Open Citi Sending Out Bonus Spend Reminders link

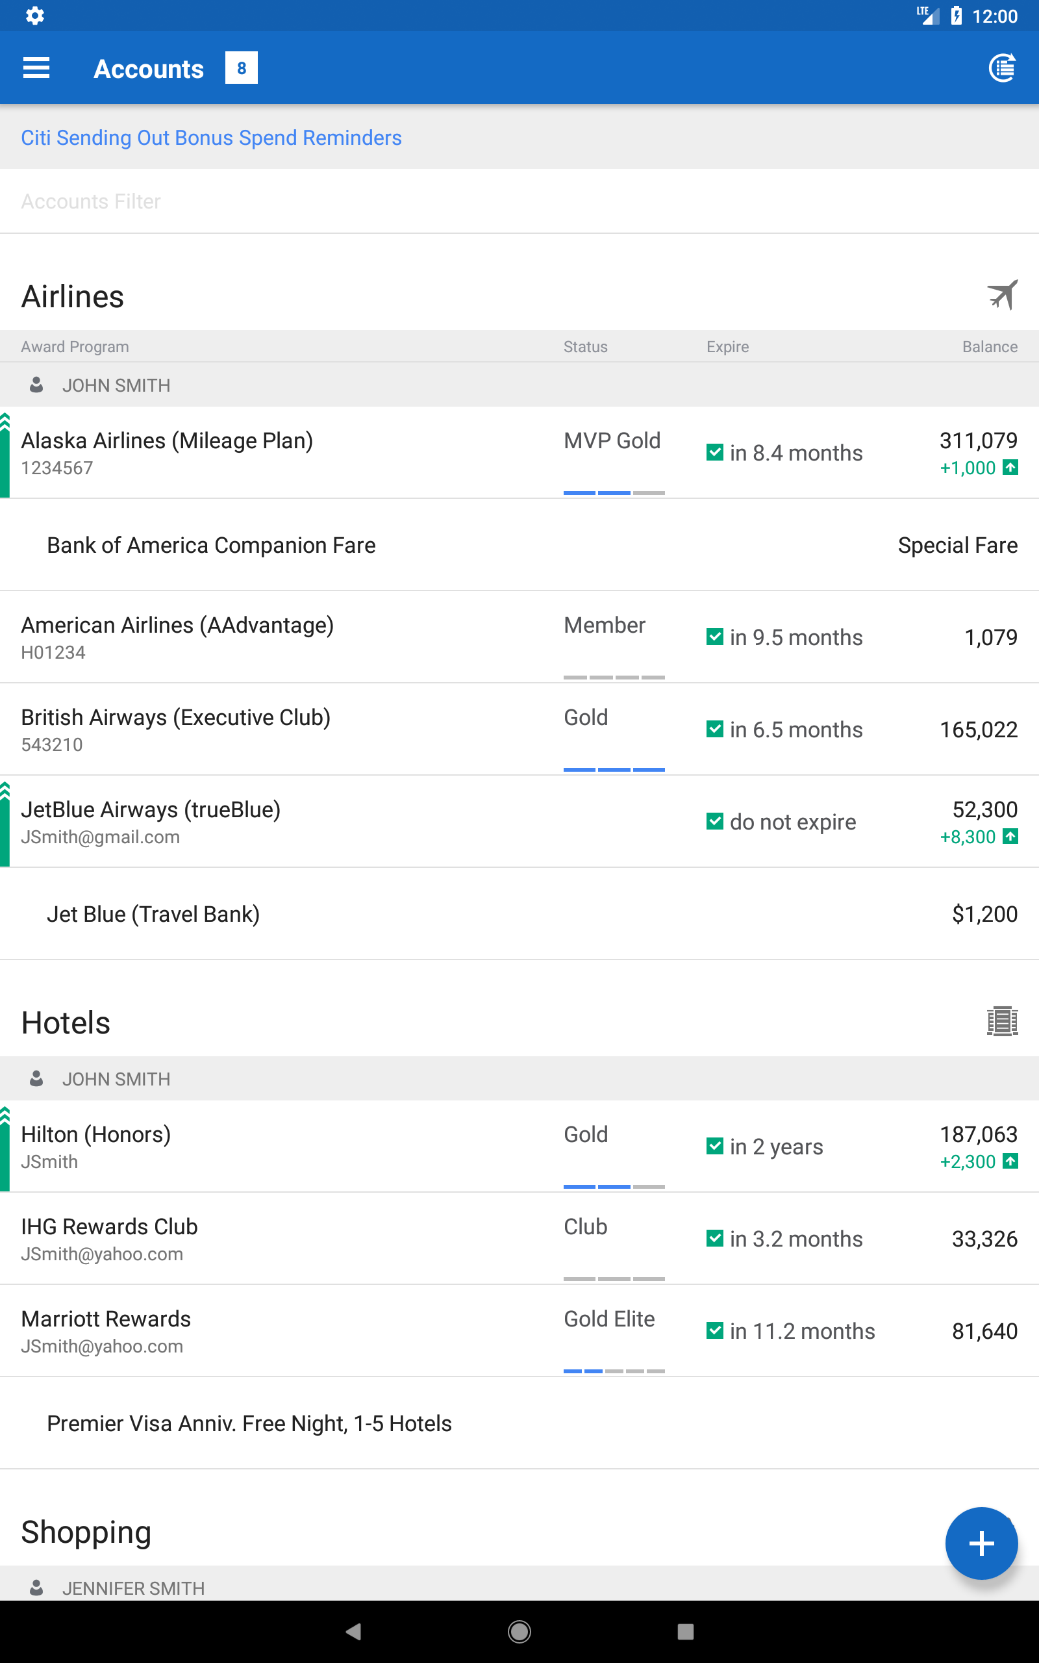211,138
